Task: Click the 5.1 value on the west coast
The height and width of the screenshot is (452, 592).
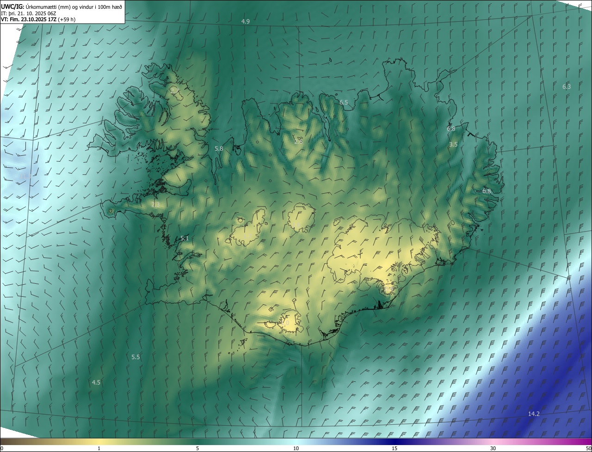Action: point(185,238)
